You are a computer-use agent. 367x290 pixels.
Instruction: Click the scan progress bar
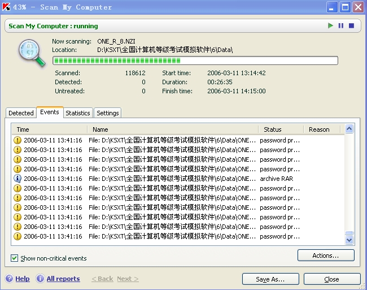tap(195, 60)
